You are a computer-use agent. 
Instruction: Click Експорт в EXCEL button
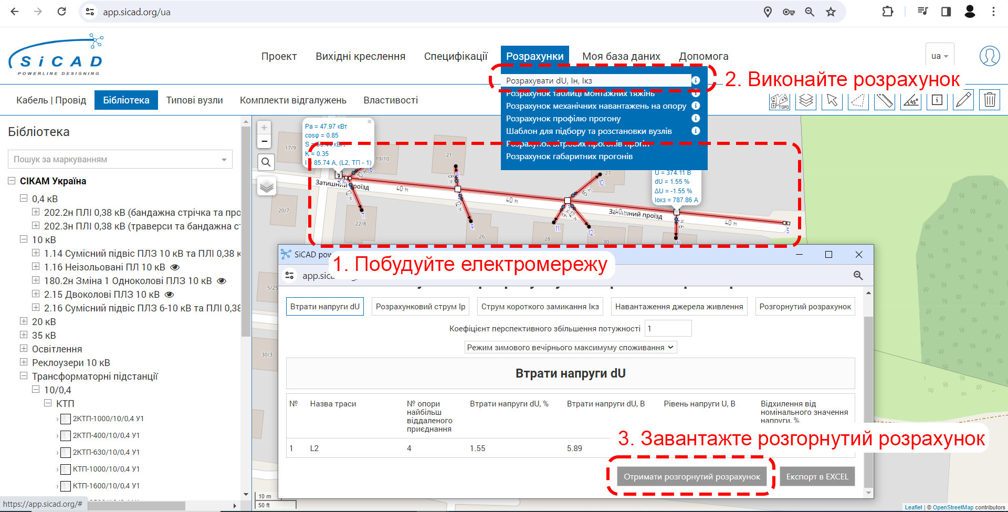coord(817,477)
